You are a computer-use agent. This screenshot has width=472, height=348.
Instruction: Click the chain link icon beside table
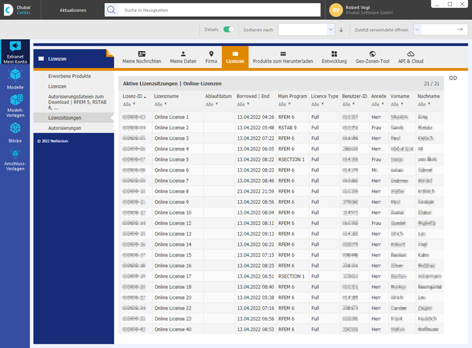coord(453,78)
